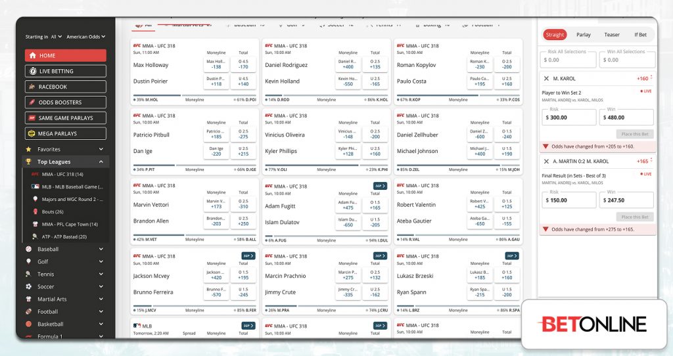
Task: Select Marvin Vettori moneyline +173
Action: (216, 204)
